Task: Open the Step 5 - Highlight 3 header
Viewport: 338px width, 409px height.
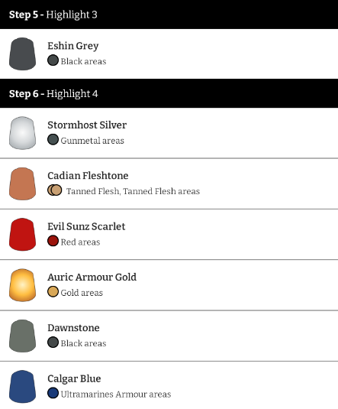Action: tap(169, 15)
